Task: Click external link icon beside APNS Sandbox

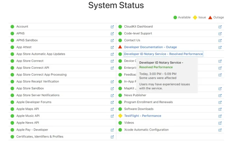Action: [112, 40]
